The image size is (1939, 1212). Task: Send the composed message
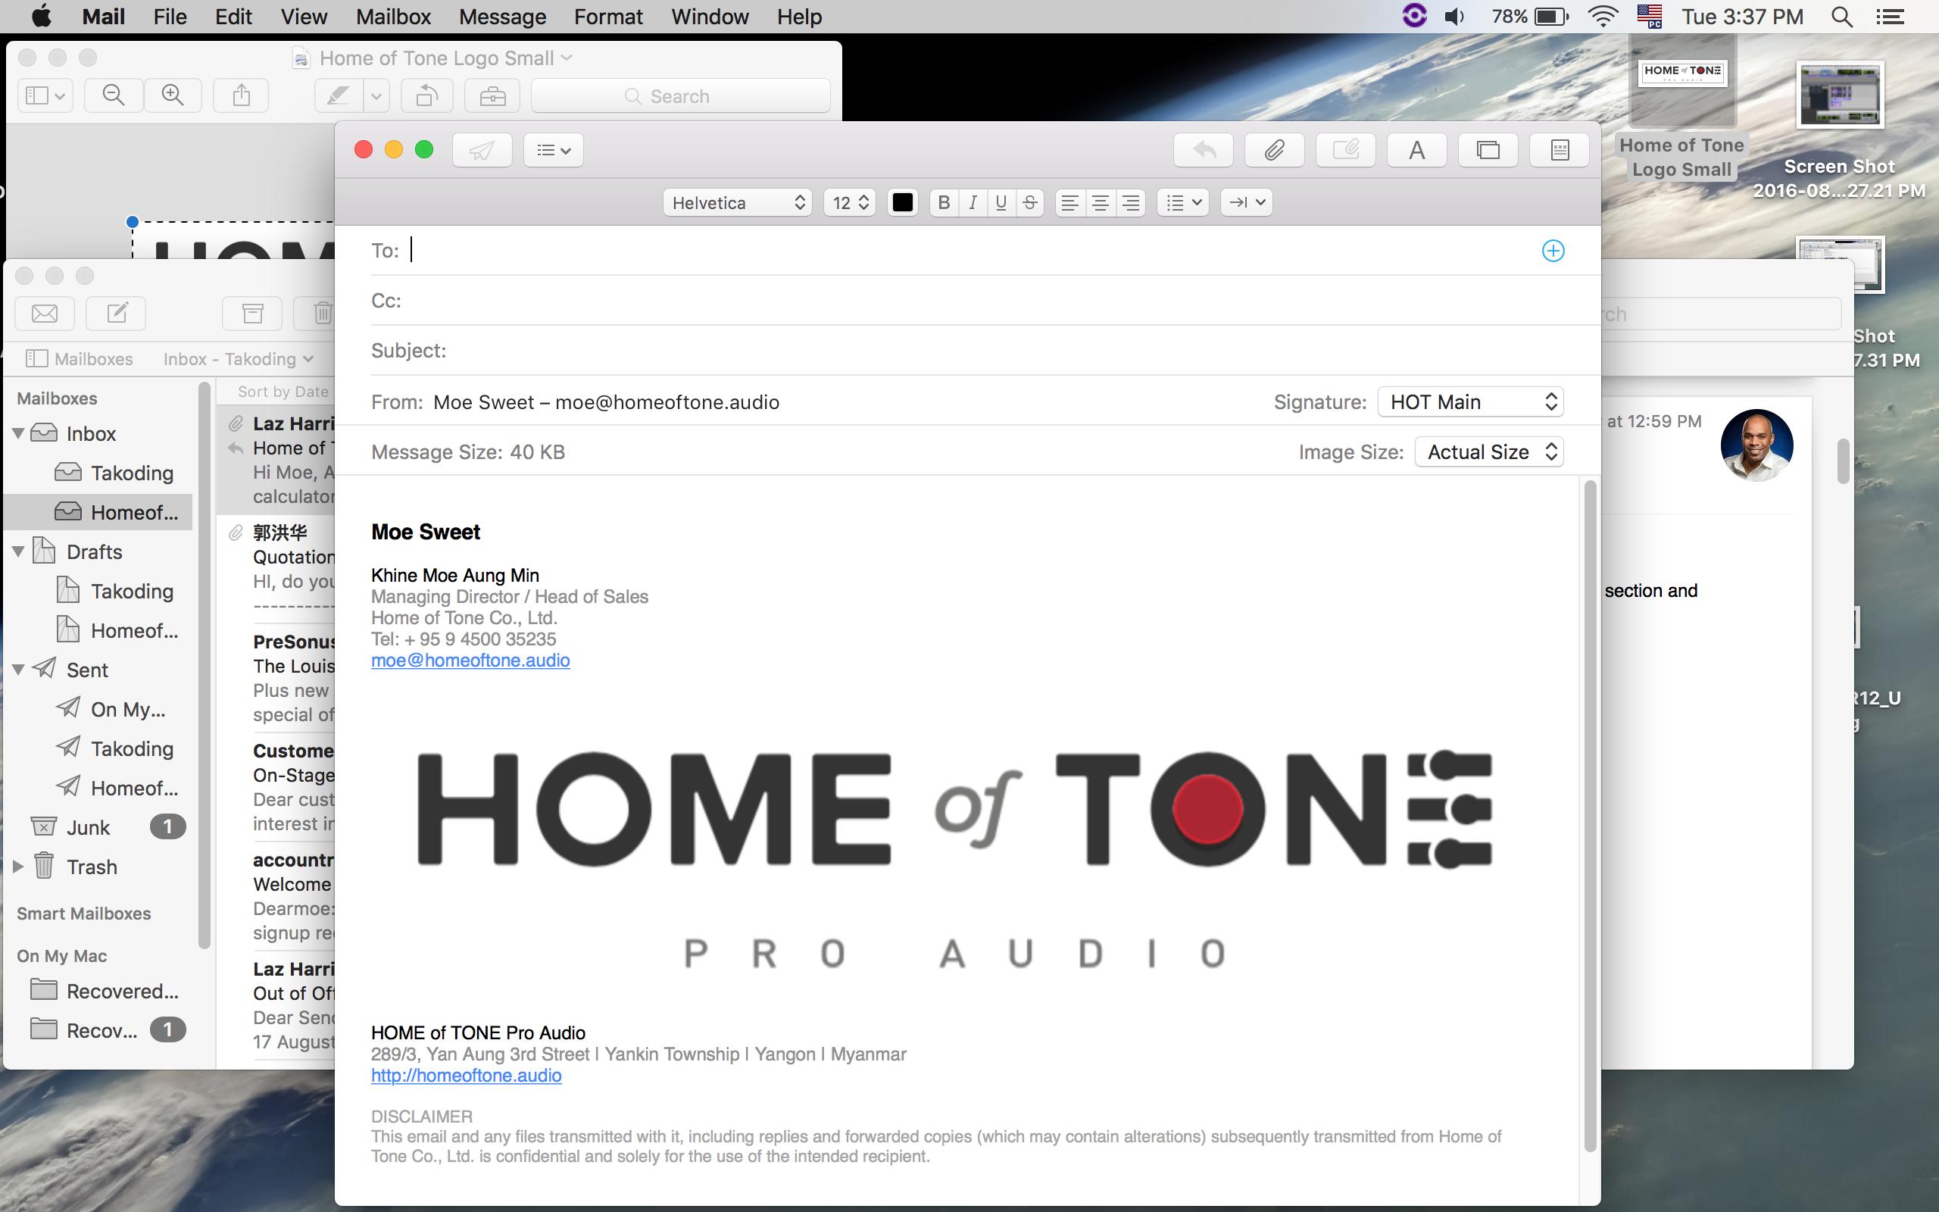(x=481, y=150)
